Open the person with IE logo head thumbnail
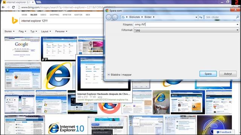Screen dimensions: 241x135 [x=161, y=102]
